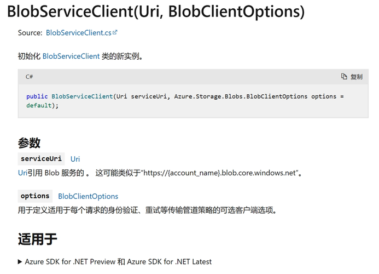Open the Uri type link beside serviceUri

click(75, 159)
